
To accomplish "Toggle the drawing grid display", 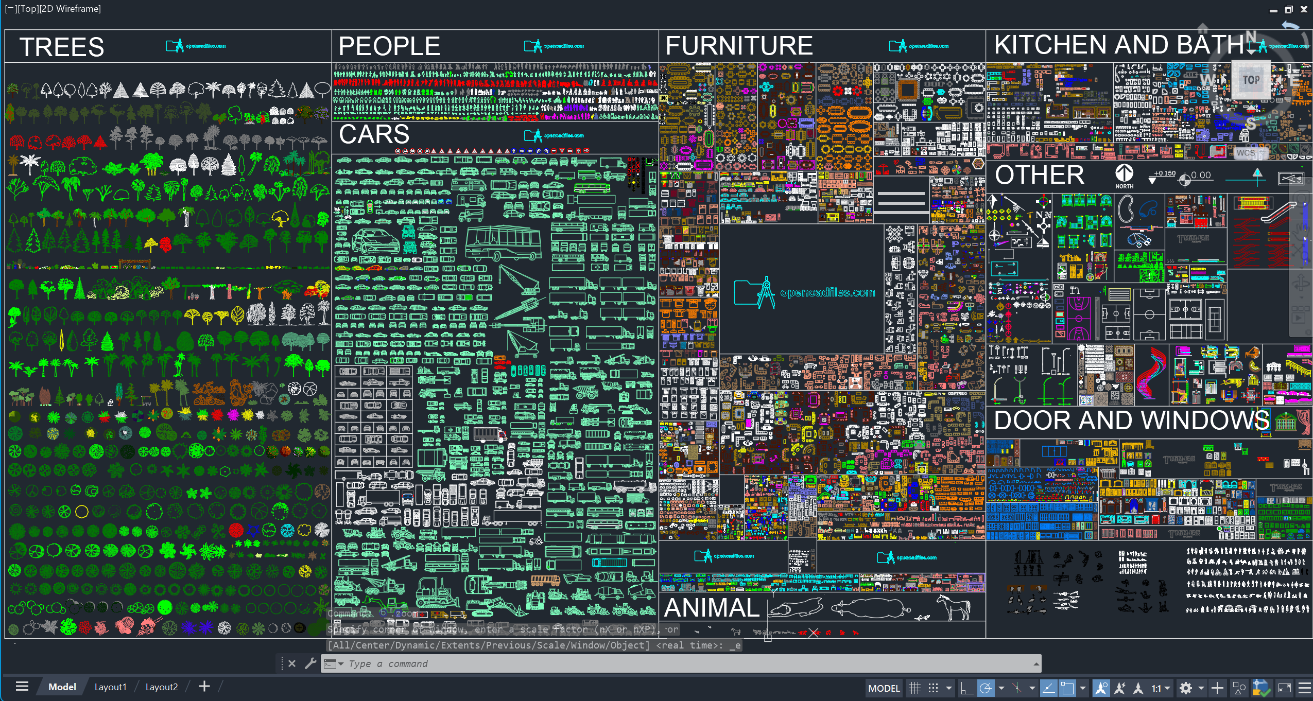I will (914, 688).
